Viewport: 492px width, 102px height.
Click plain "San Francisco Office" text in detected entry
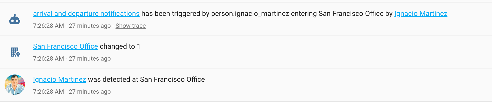point(172,80)
